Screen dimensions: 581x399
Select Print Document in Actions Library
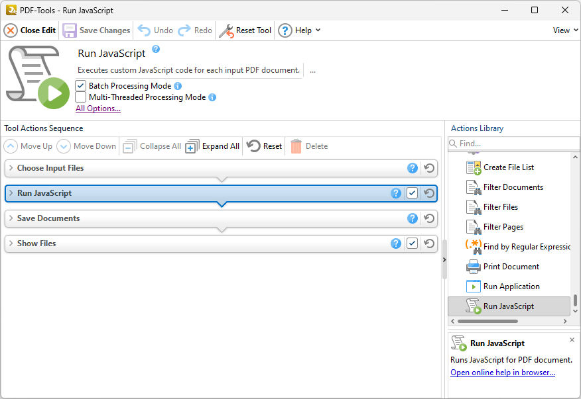point(509,267)
